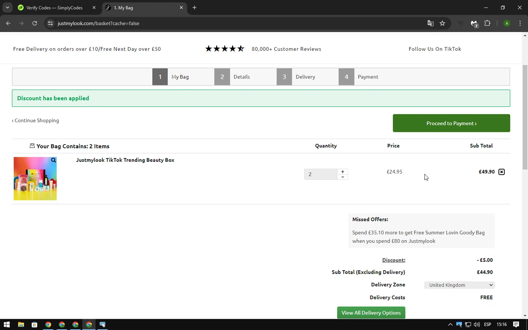Remove Beauty Box item with X icon

click(502, 172)
